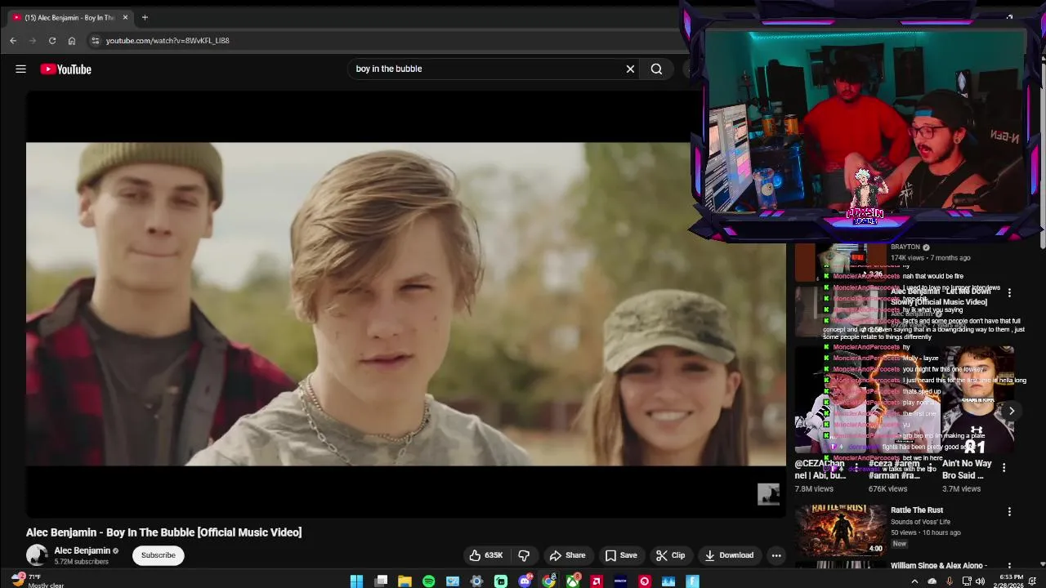Dislike the video with thumbs down
The width and height of the screenshot is (1046, 588).
click(524, 555)
